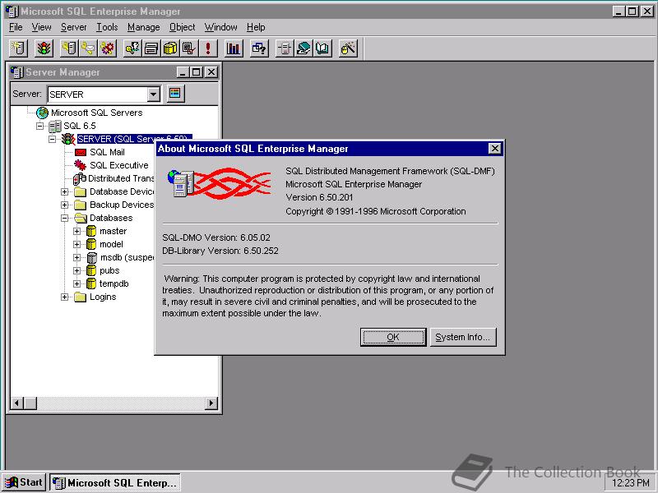Open the Server menu
The height and width of the screenshot is (493, 658).
(x=73, y=27)
